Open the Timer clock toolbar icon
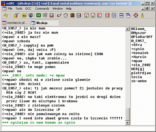This screenshot has width=156, height=132. 66,15
